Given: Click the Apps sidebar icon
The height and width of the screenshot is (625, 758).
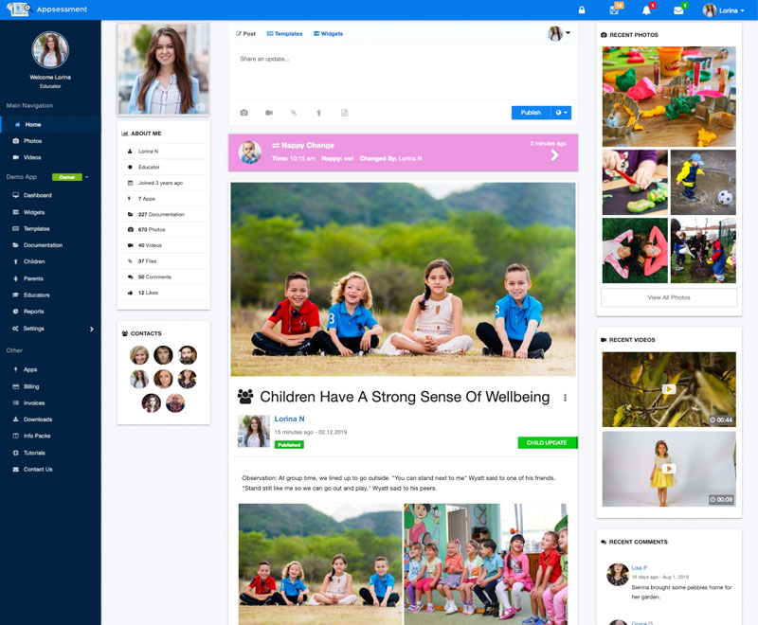Looking at the screenshot, I should point(15,369).
